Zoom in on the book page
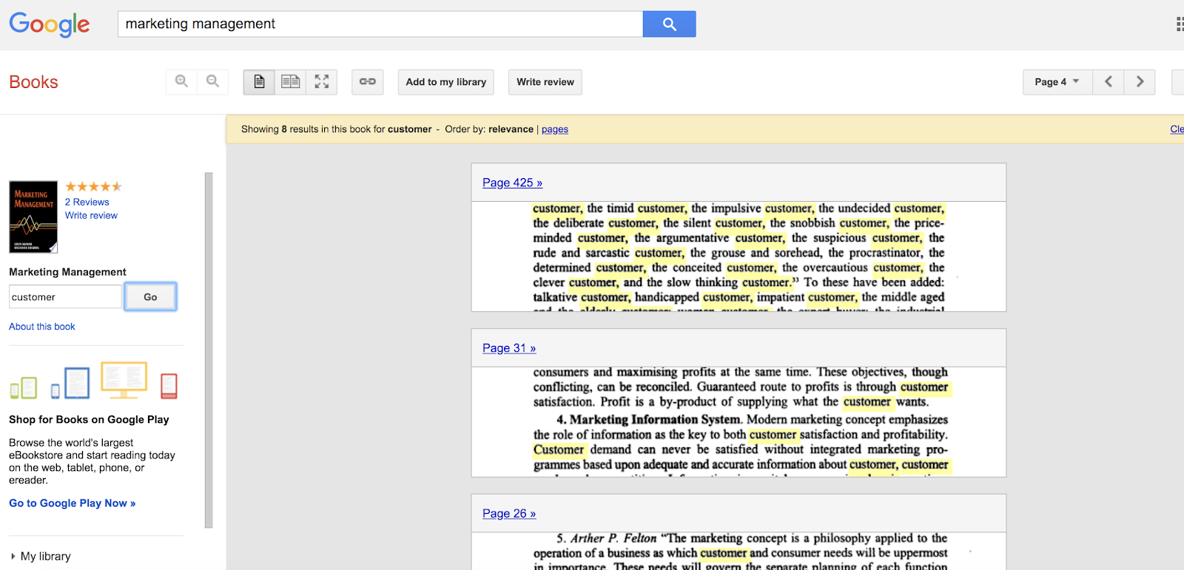Image resolution: width=1184 pixels, height=570 pixels. tap(181, 81)
